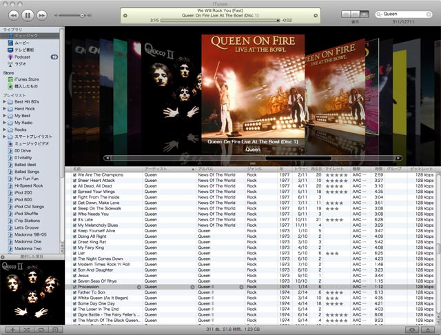Uncheck the It's Late checkbox
The width and height of the screenshot is (441, 335).
point(75,220)
